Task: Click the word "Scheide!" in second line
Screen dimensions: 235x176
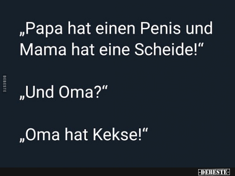Action: coord(166,49)
